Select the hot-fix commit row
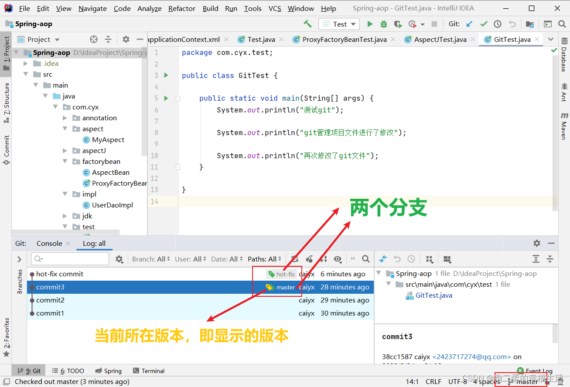 point(201,274)
